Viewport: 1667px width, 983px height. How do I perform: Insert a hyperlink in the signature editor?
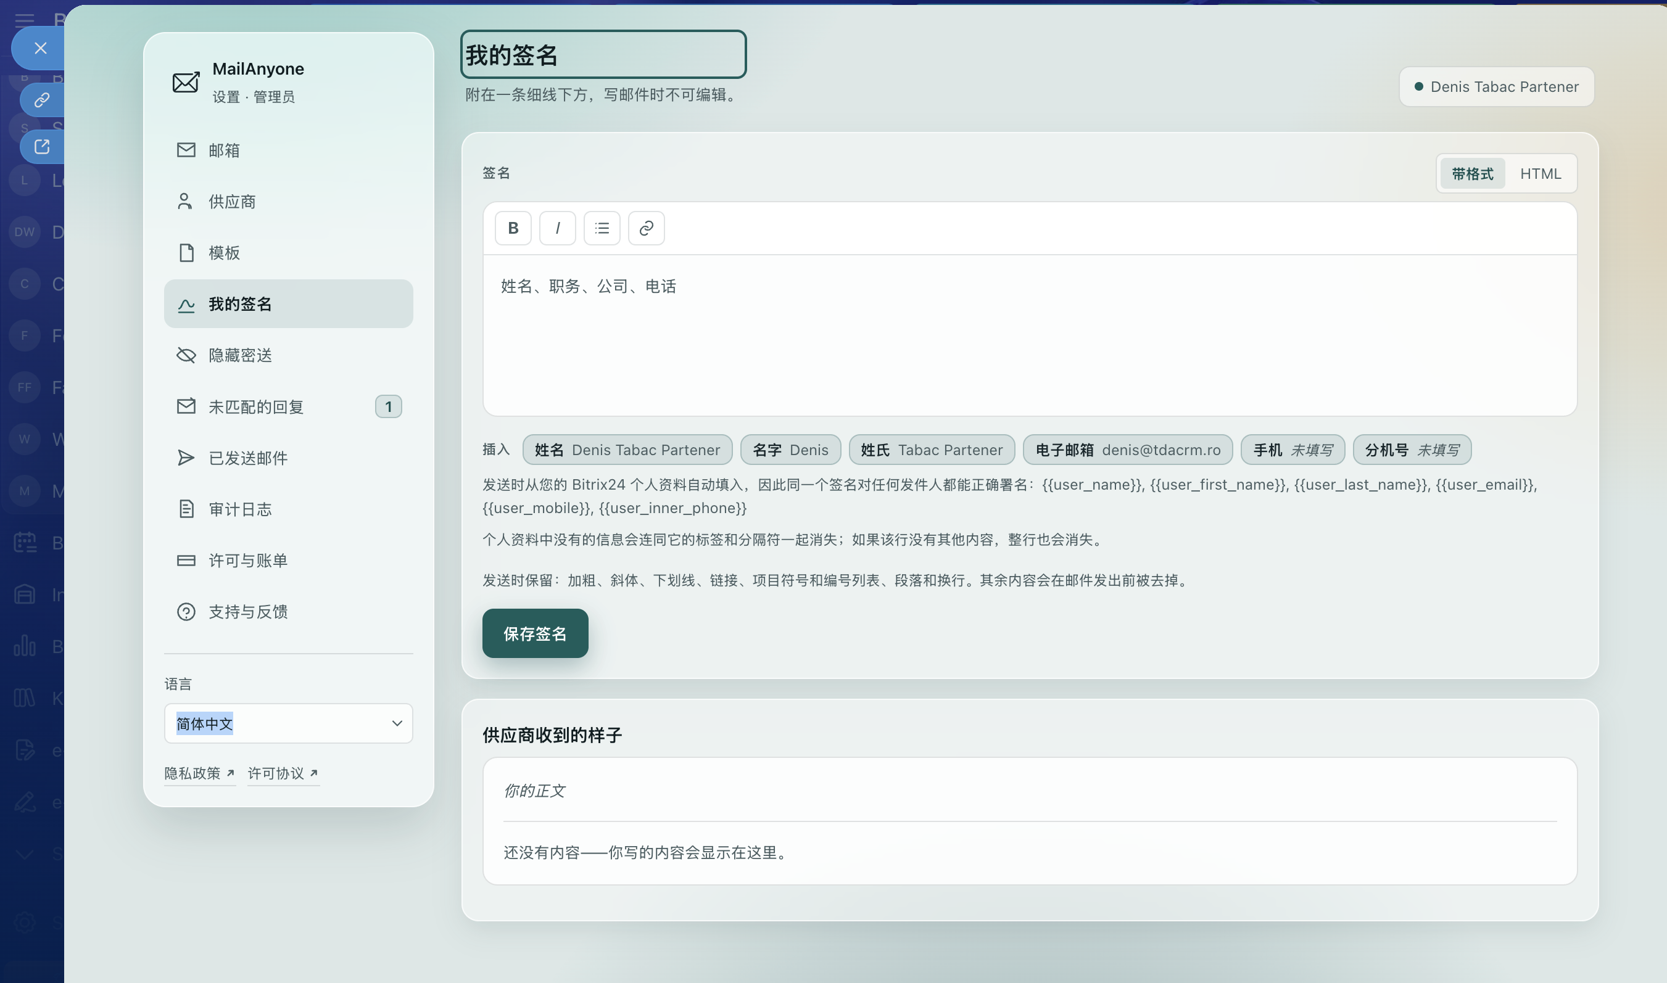[x=646, y=229]
